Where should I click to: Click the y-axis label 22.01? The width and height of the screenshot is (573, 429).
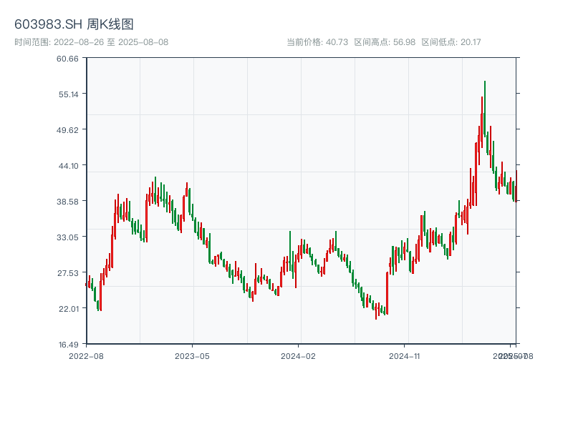[x=69, y=309]
